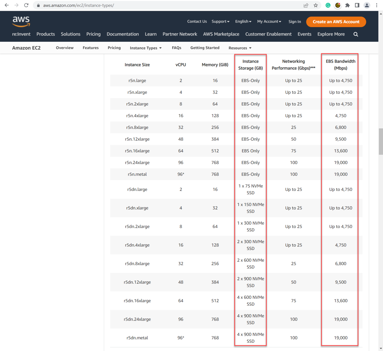Toggle the browser side panel
The width and height of the screenshot is (383, 351).
tap(357, 5)
